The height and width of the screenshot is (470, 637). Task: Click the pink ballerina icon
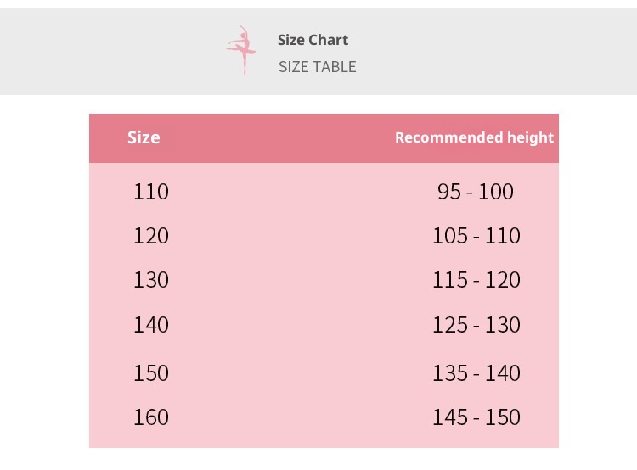pyautogui.click(x=242, y=49)
